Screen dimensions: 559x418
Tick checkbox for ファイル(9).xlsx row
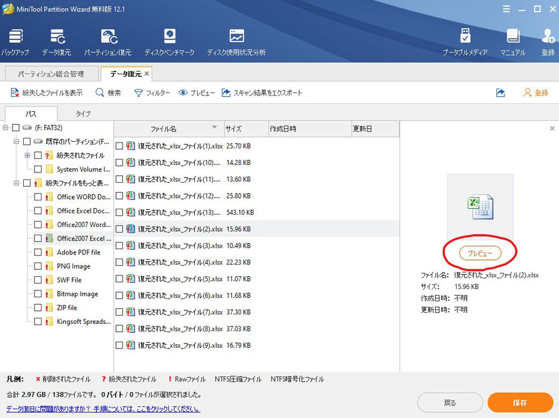pos(119,345)
